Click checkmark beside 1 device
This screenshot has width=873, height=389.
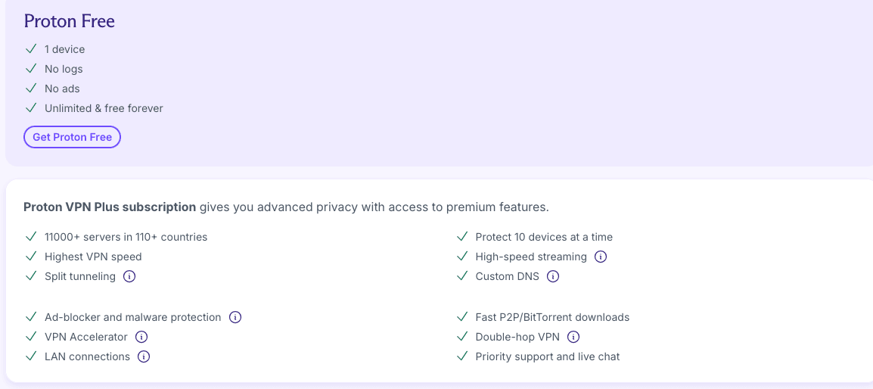[x=31, y=49]
